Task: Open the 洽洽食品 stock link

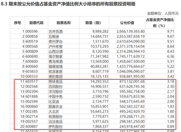Action: [x=56, y=122]
